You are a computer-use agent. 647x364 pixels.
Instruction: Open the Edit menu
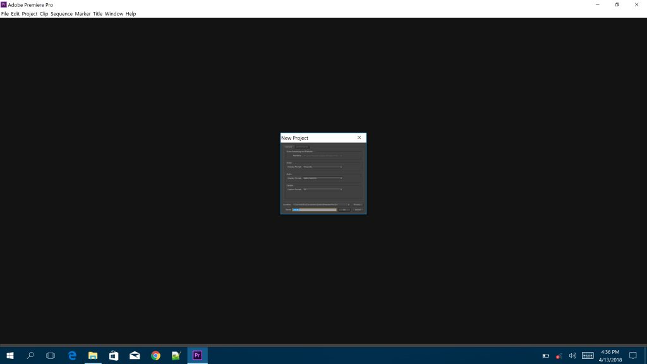15,14
